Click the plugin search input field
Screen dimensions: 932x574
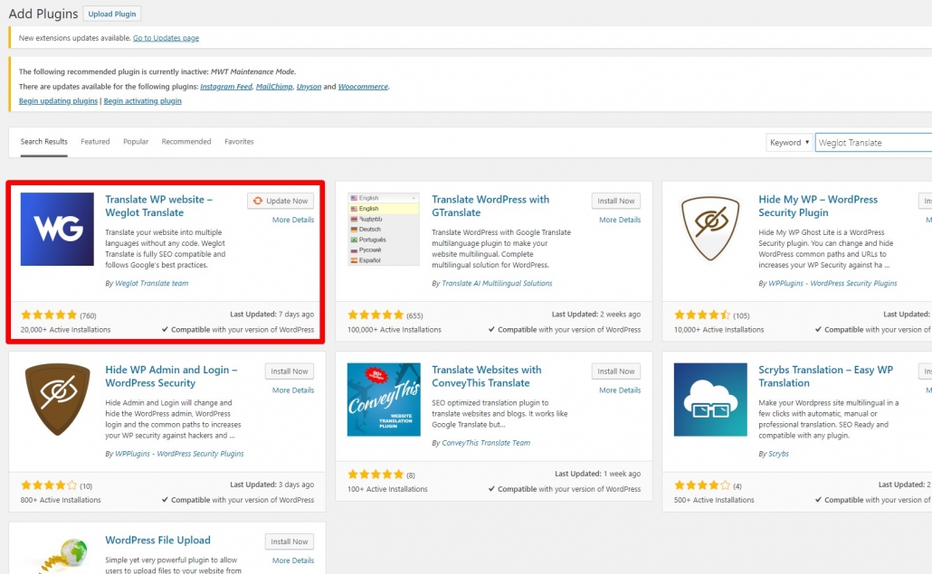[x=874, y=143]
